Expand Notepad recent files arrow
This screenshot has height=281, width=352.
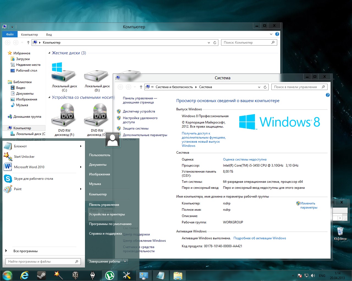[81, 146]
